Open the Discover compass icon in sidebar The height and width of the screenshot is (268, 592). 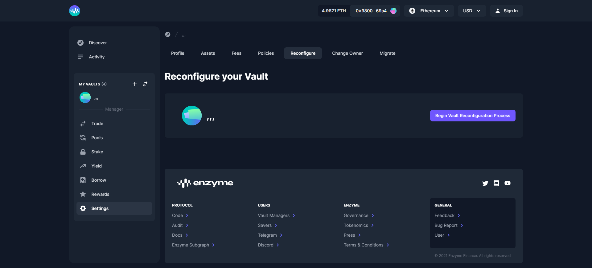click(80, 43)
